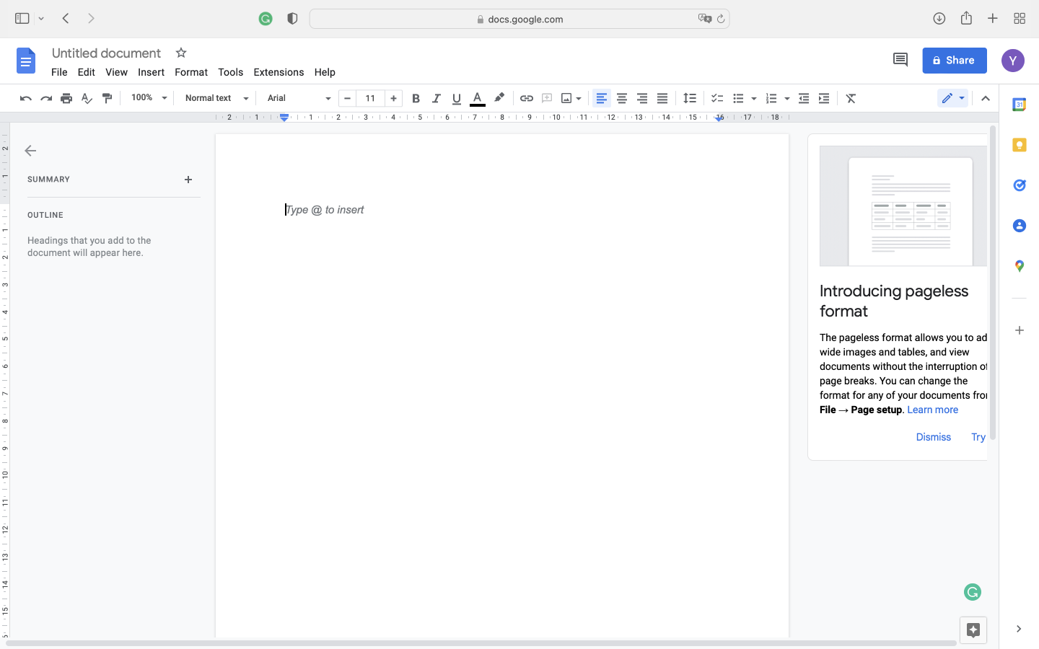Expand bulleted list options arrow
The height and width of the screenshot is (649, 1039).
(x=754, y=99)
